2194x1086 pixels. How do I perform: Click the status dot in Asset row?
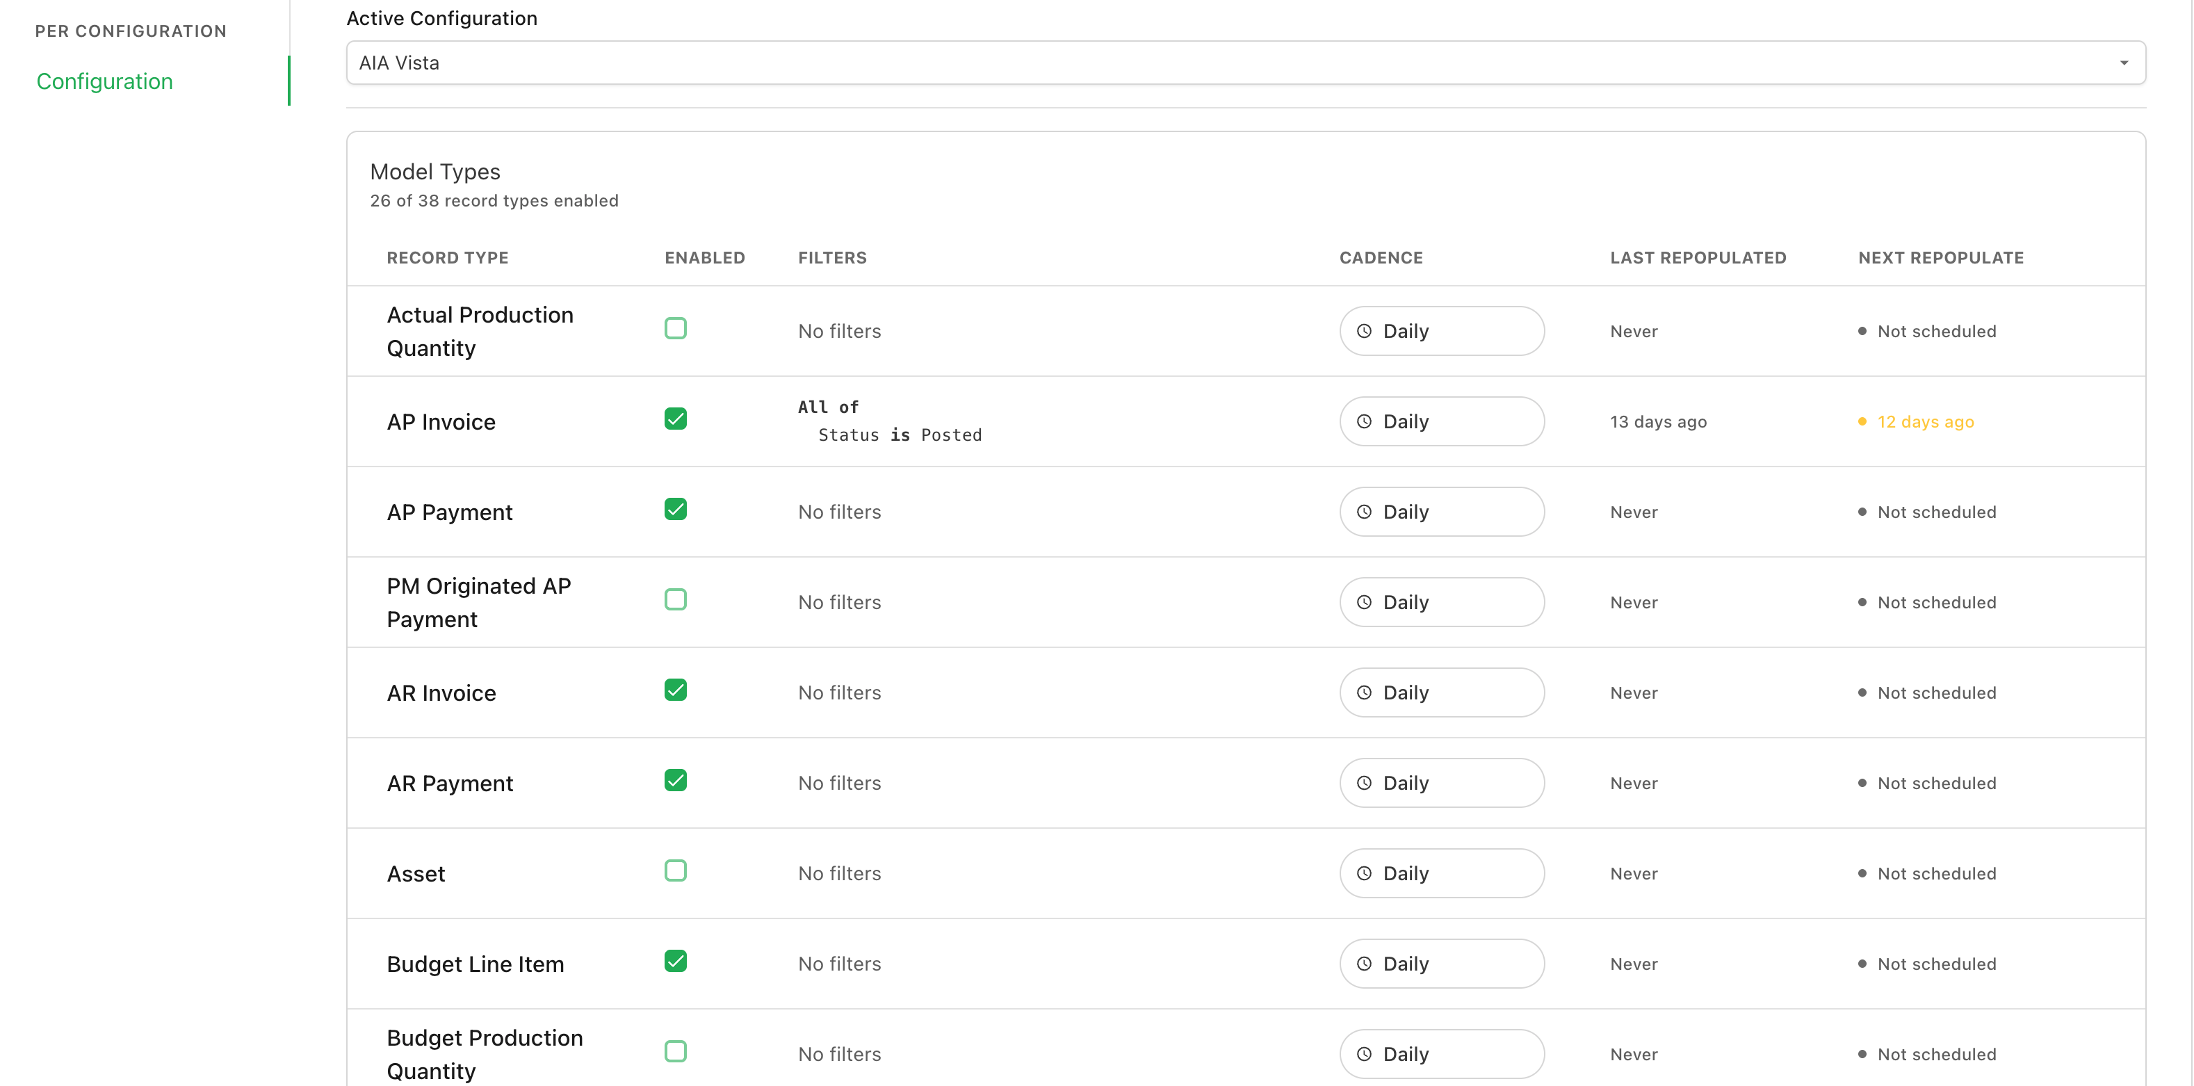(1862, 873)
